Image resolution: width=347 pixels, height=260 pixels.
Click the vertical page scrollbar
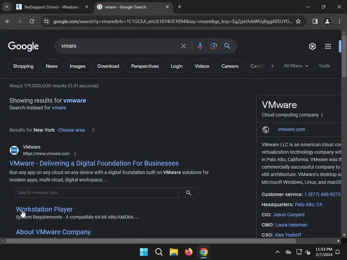(344, 56)
